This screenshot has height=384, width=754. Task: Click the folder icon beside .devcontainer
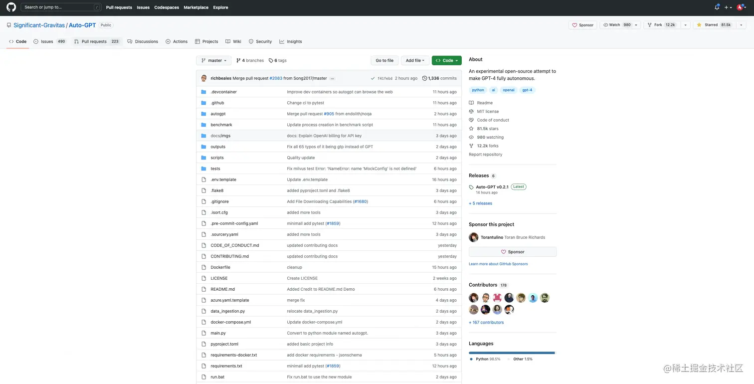(203, 92)
